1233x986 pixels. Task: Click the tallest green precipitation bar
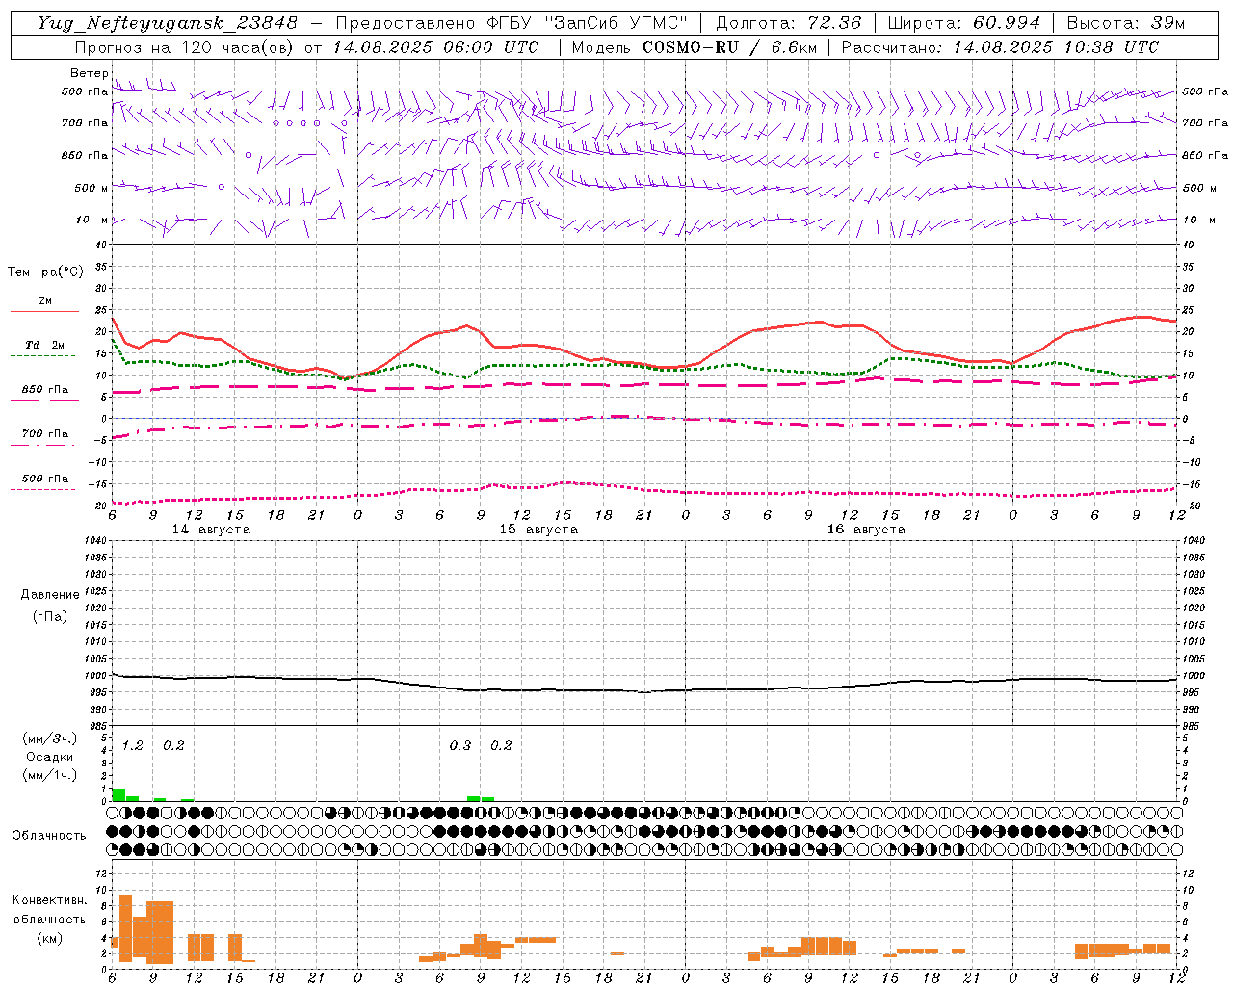point(118,794)
